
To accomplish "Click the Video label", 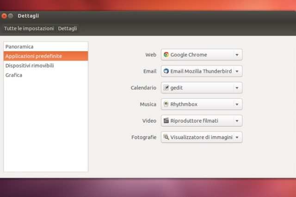I will point(149,121).
